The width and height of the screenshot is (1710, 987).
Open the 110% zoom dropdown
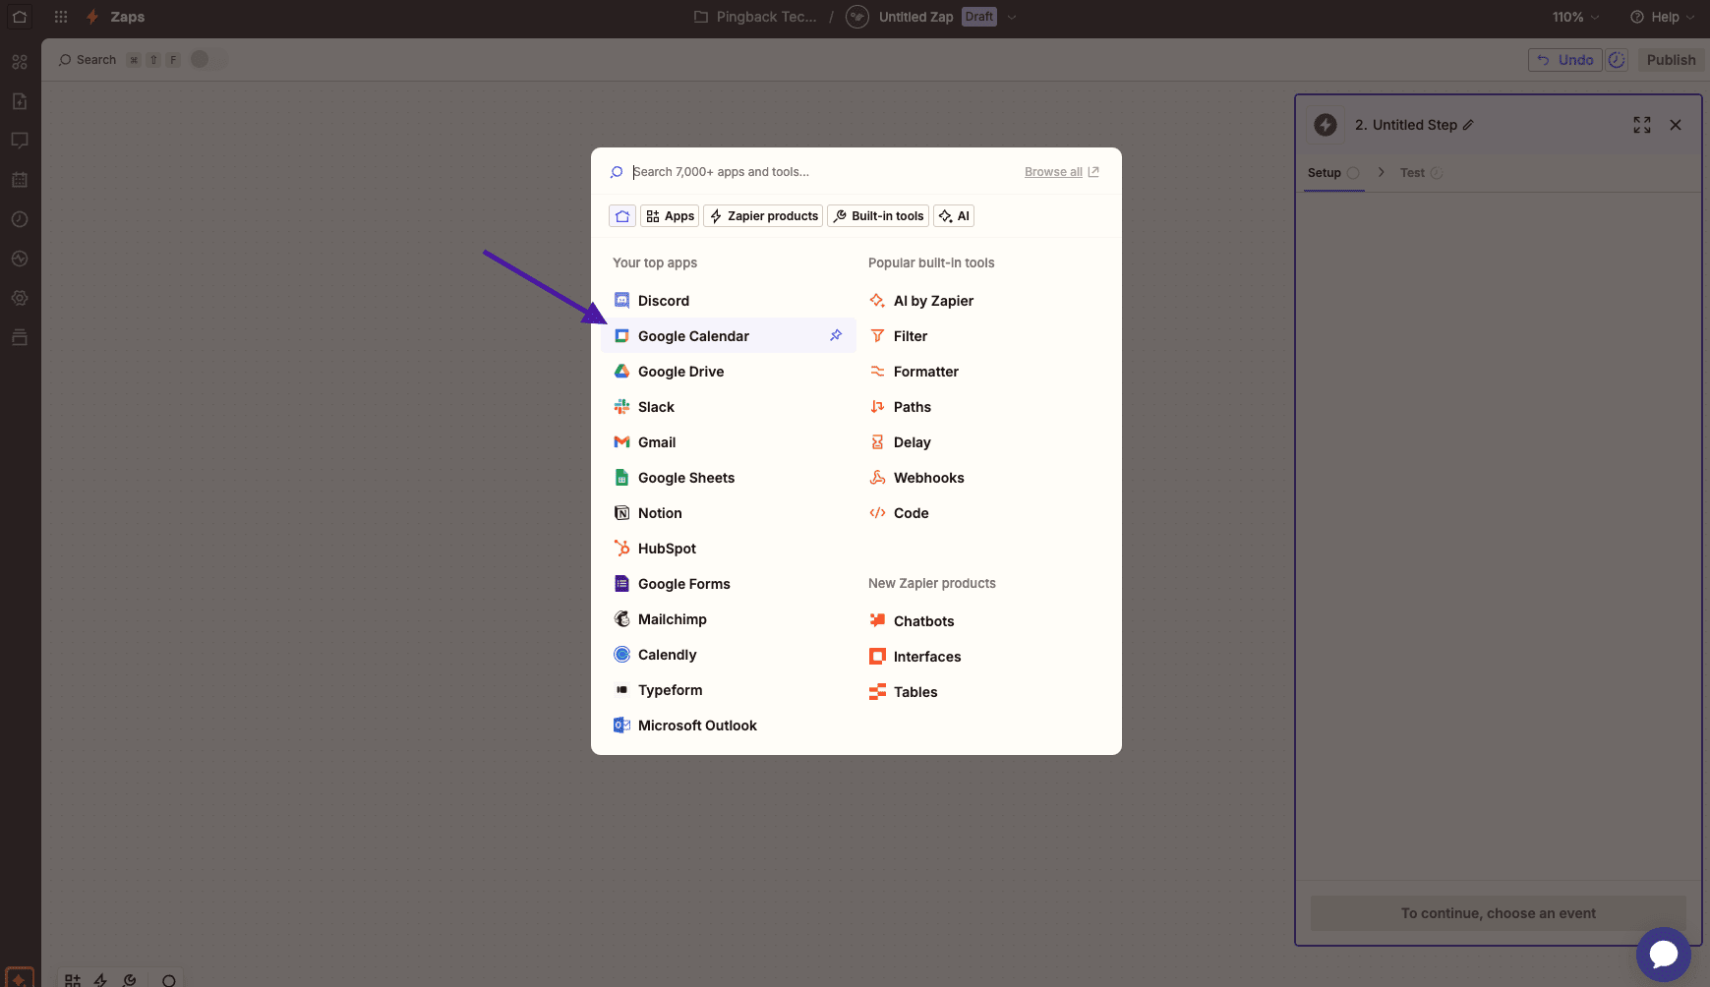[1575, 17]
